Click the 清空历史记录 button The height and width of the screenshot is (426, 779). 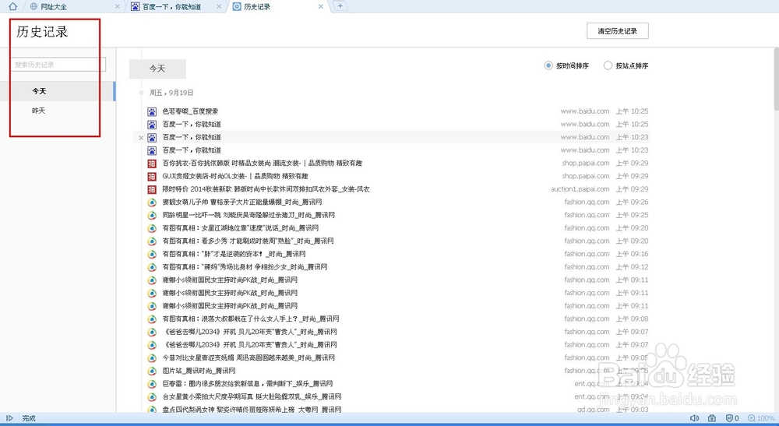[618, 31]
